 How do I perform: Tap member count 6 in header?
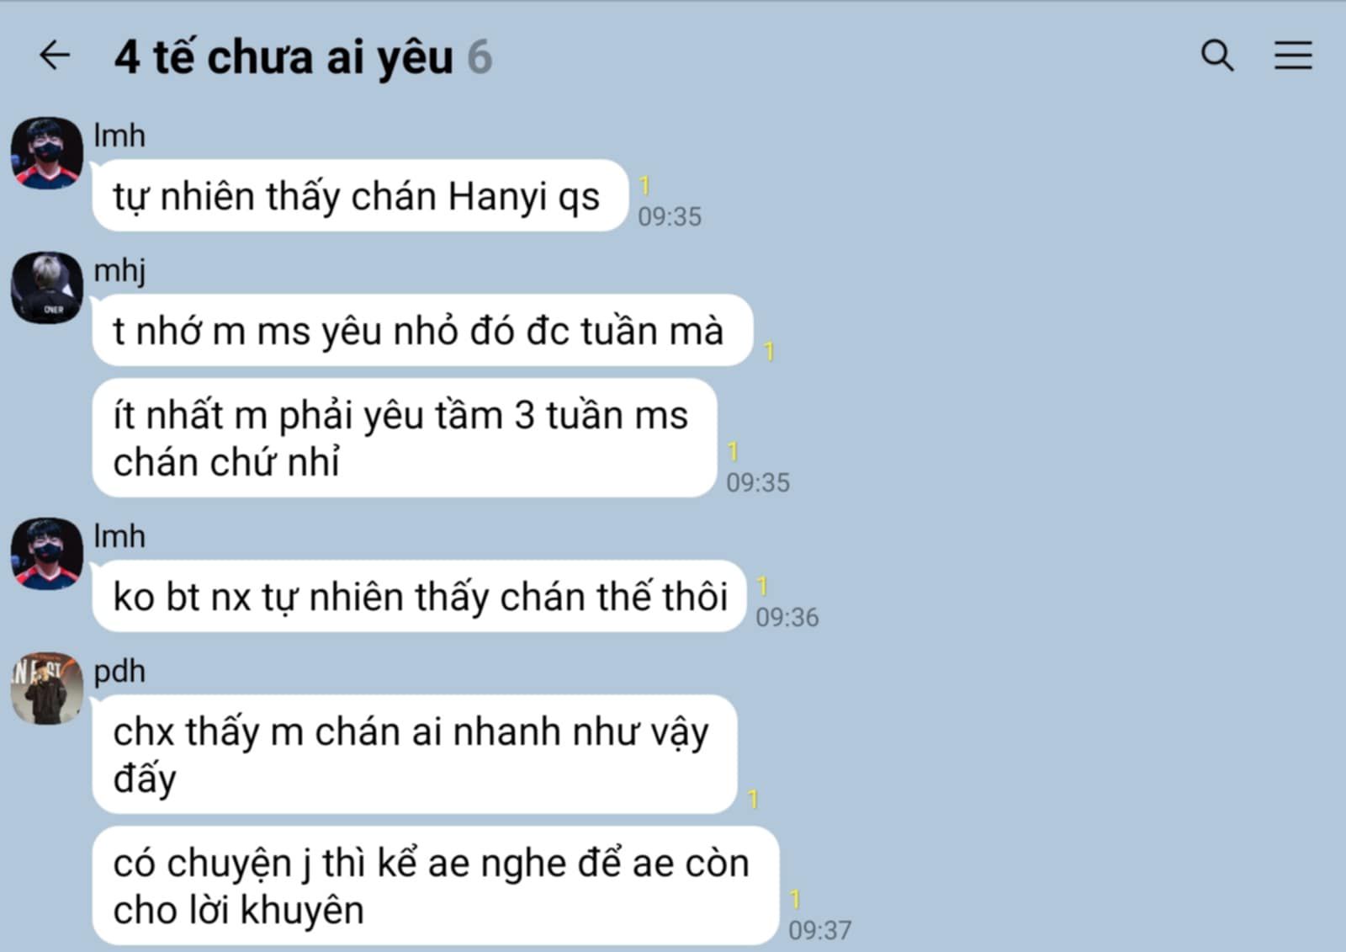pos(480,57)
